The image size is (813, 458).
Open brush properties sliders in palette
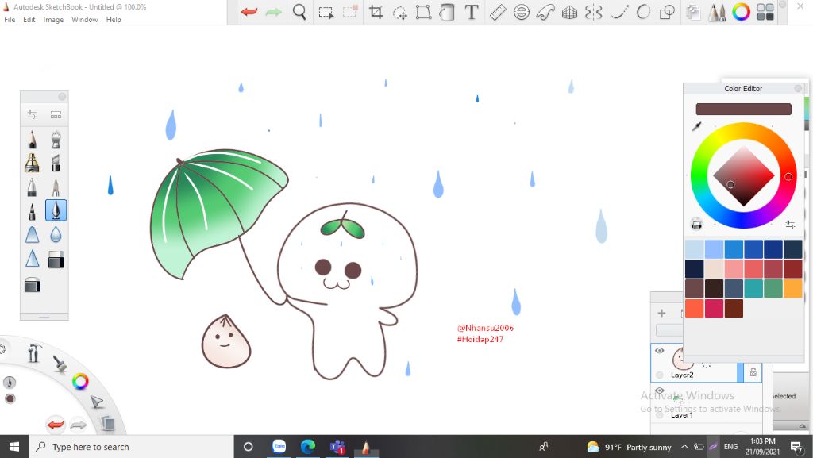(x=32, y=115)
